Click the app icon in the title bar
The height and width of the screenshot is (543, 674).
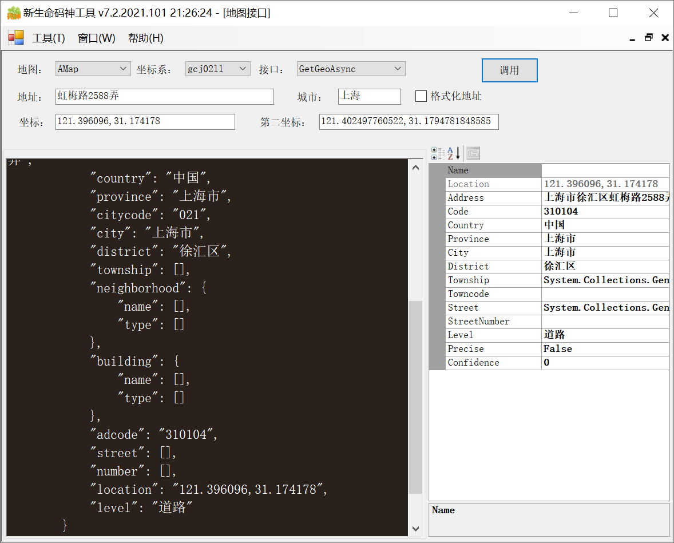coord(13,13)
